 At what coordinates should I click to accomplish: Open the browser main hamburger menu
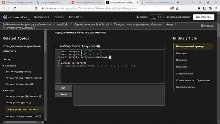click(216, 8)
